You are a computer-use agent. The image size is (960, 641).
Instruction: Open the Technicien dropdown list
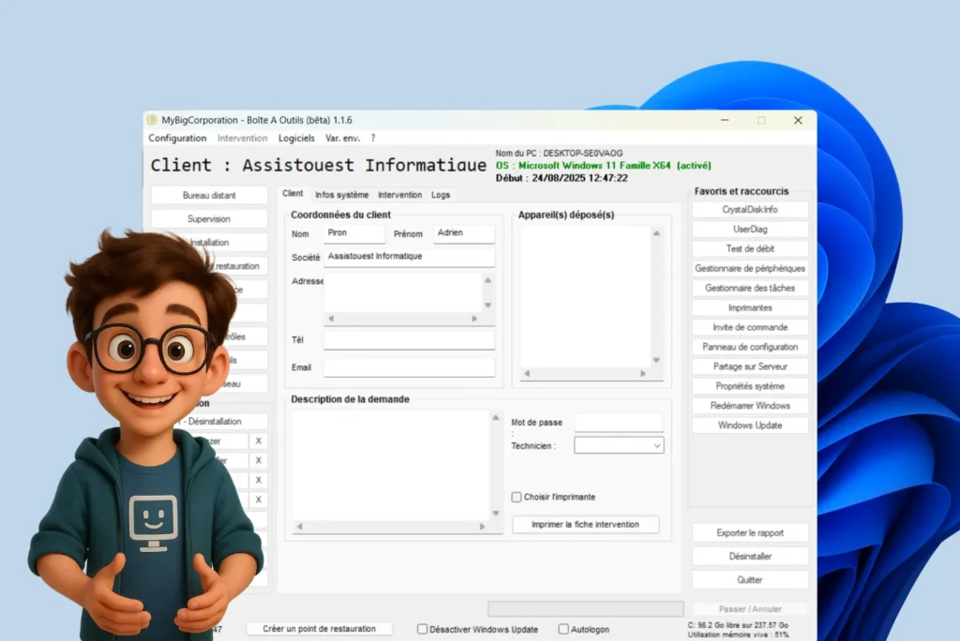tap(658, 444)
